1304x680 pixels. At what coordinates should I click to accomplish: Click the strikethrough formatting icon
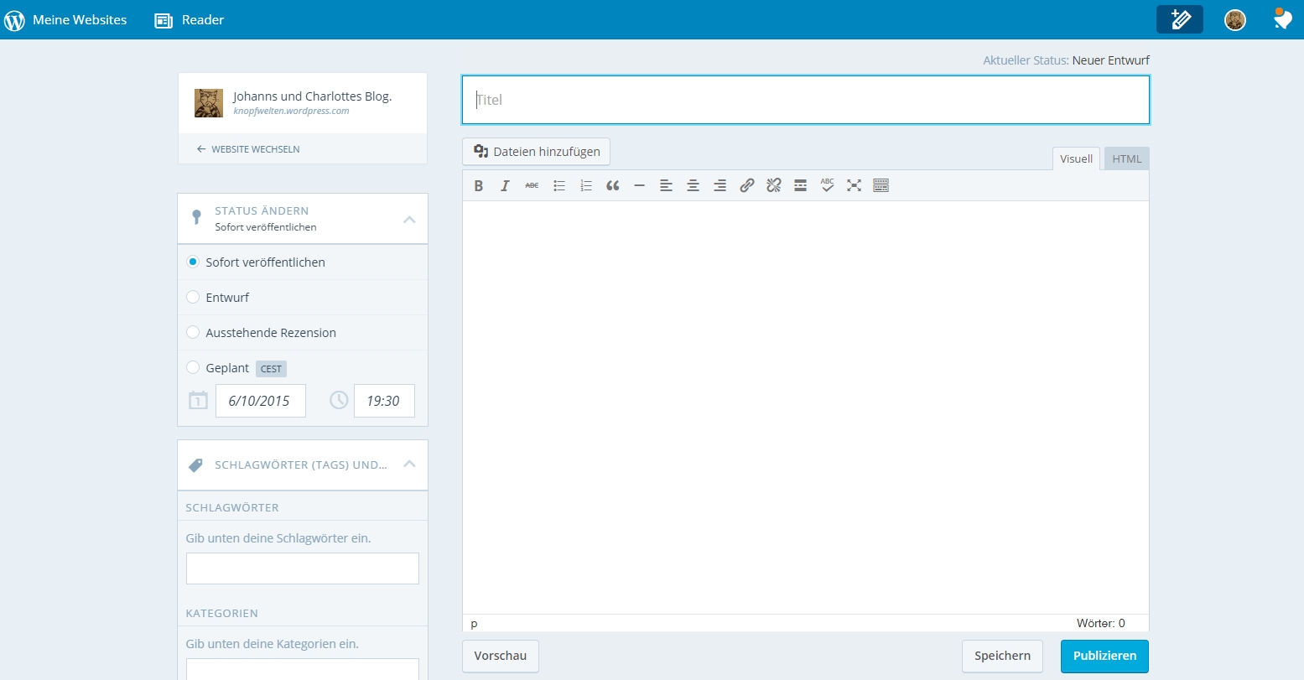coord(532,186)
